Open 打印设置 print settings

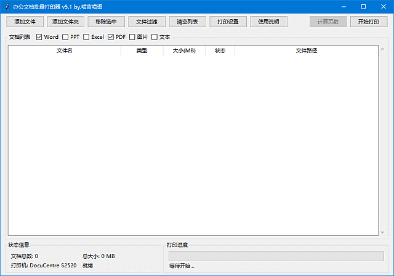point(228,22)
